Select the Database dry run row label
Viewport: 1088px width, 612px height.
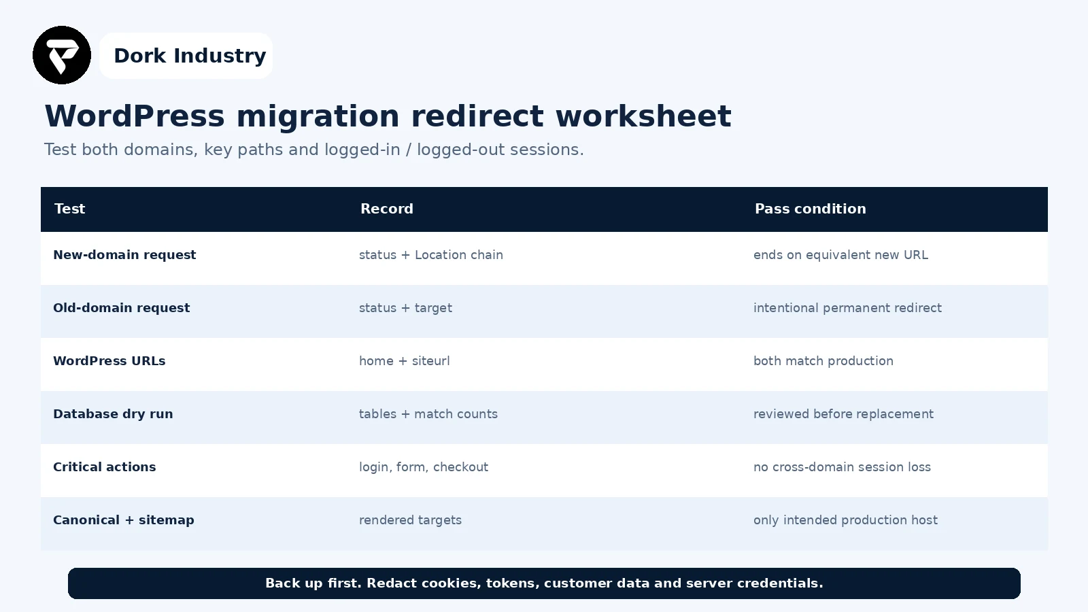[x=113, y=414]
